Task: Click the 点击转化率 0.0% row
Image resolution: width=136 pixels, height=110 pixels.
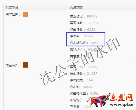Action: click(84, 94)
